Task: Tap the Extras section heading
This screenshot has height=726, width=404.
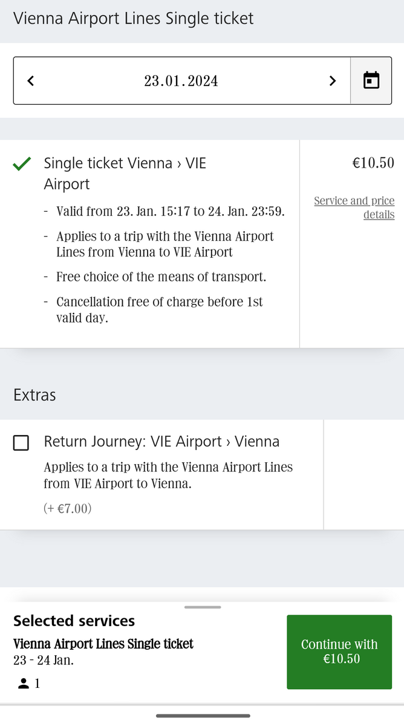Action: click(x=34, y=395)
